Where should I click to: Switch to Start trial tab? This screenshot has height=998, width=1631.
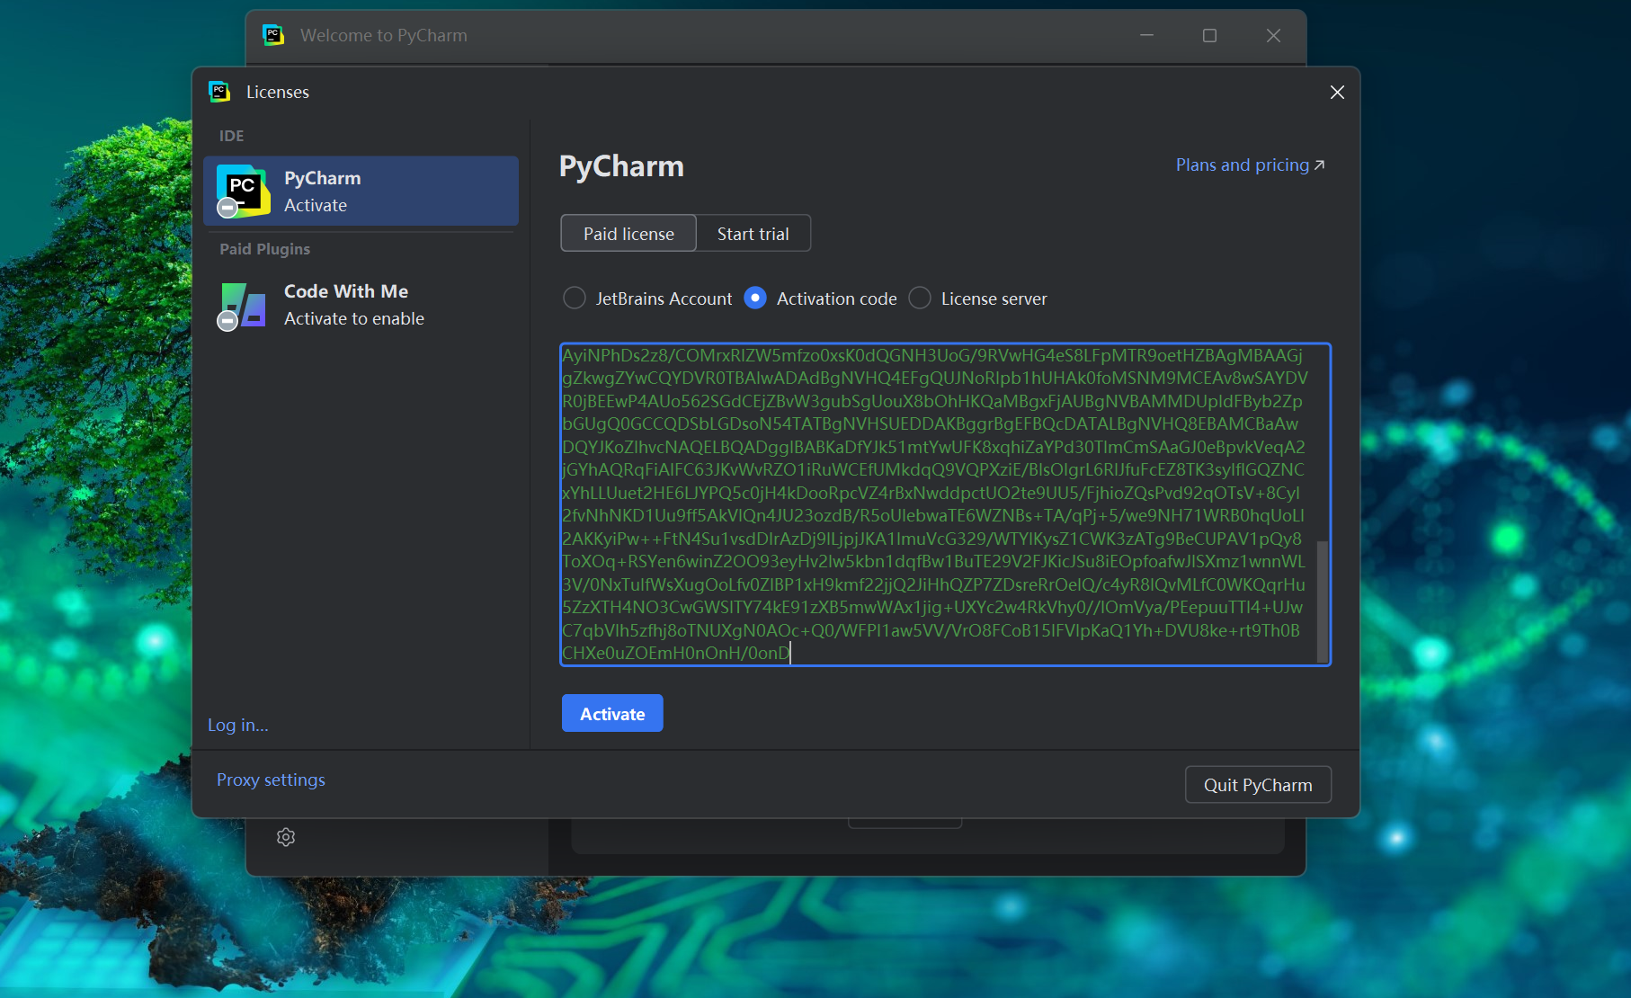[753, 234]
